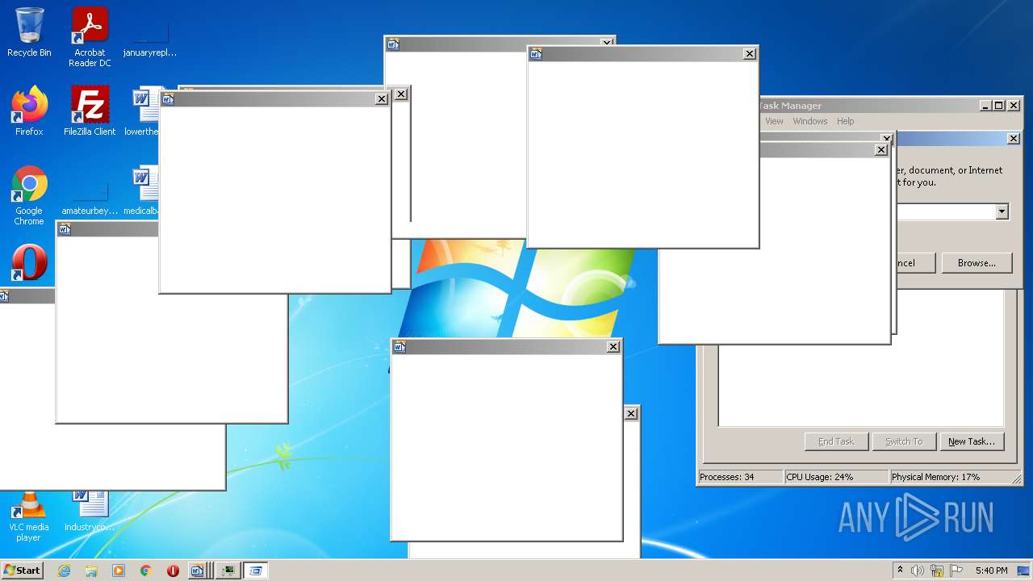Switch to Word taskbar button
This screenshot has height=581, width=1033.
pyautogui.click(x=199, y=571)
